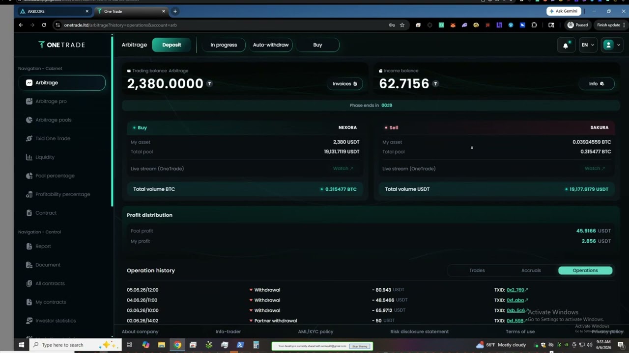Open the notifications bell
Viewport: 629px width, 353px height.
click(566, 45)
